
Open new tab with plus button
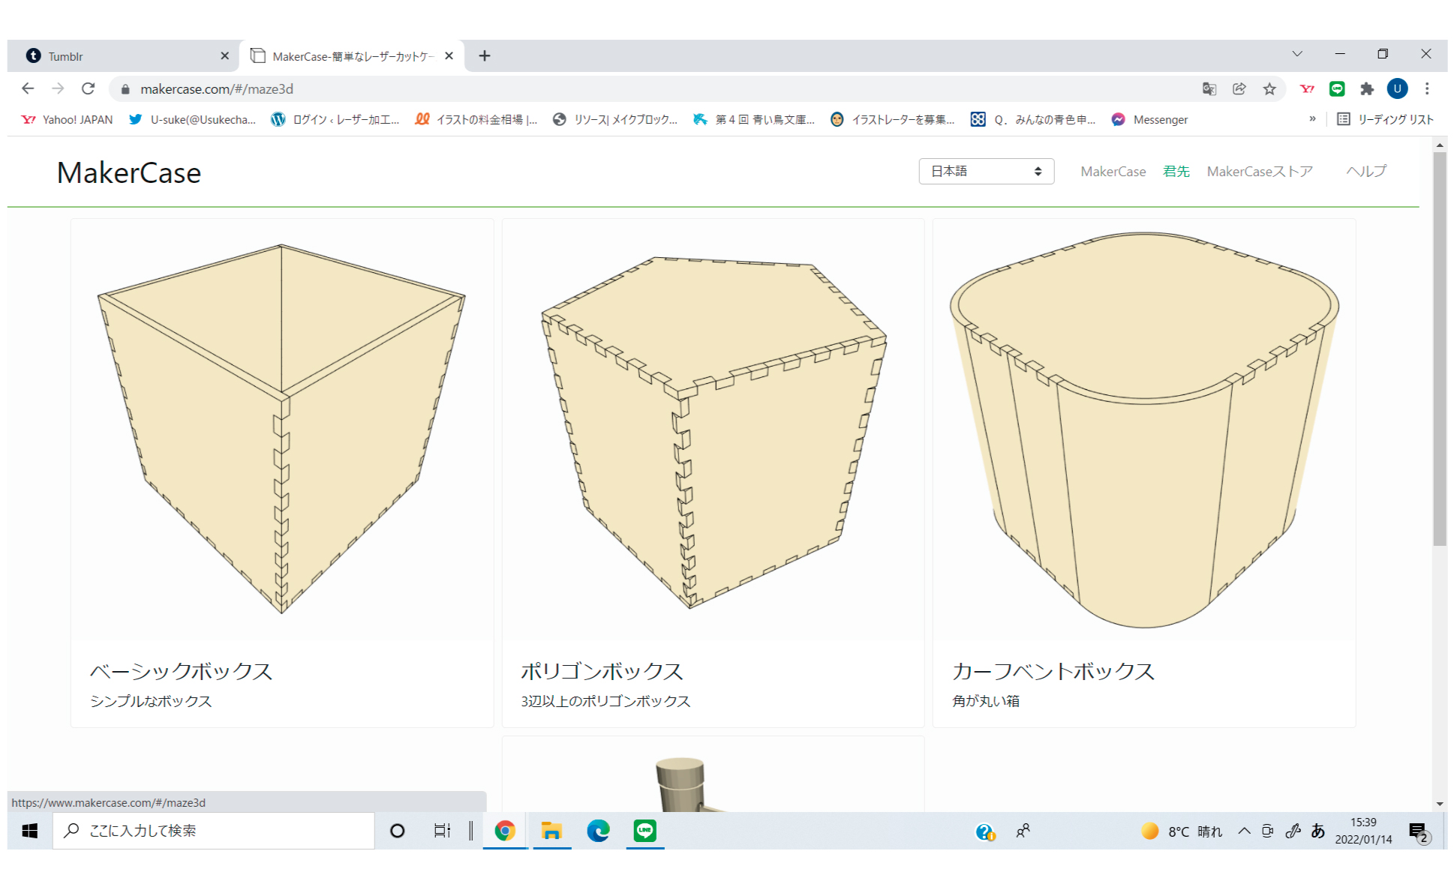pyautogui.click(x=485, y=55)
